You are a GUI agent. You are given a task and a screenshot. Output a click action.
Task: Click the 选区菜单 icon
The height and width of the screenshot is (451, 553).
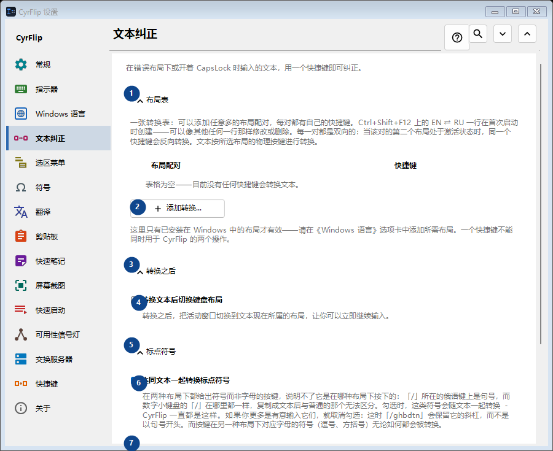pos(21,163)
